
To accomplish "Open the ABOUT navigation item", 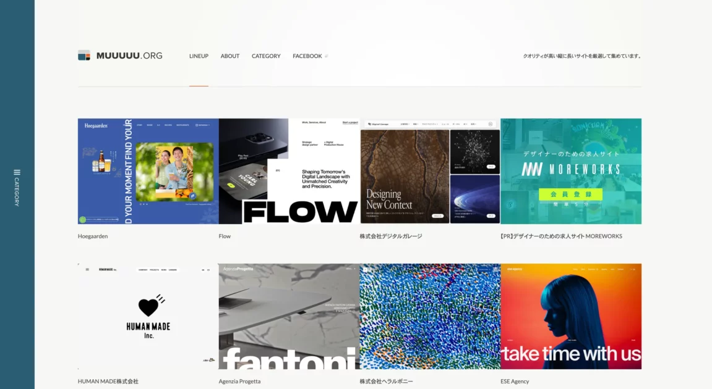I will tap(229, 56).
